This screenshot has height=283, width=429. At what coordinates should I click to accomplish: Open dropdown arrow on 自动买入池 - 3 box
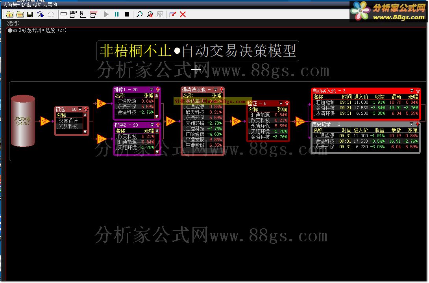point(412,90)
